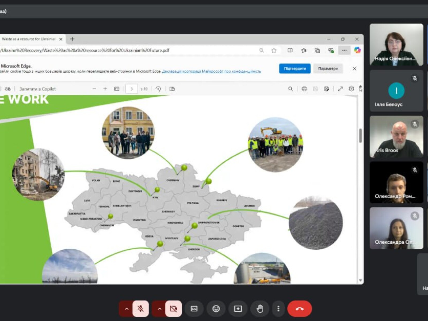Click the 'KHARKIV' label on the map
This screenshot has width=428, height=321.
[x=222, y=200]
